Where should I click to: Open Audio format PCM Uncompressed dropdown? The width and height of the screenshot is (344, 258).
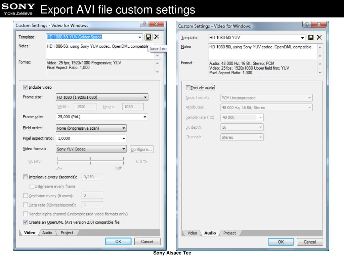click(x=266, y=98)
